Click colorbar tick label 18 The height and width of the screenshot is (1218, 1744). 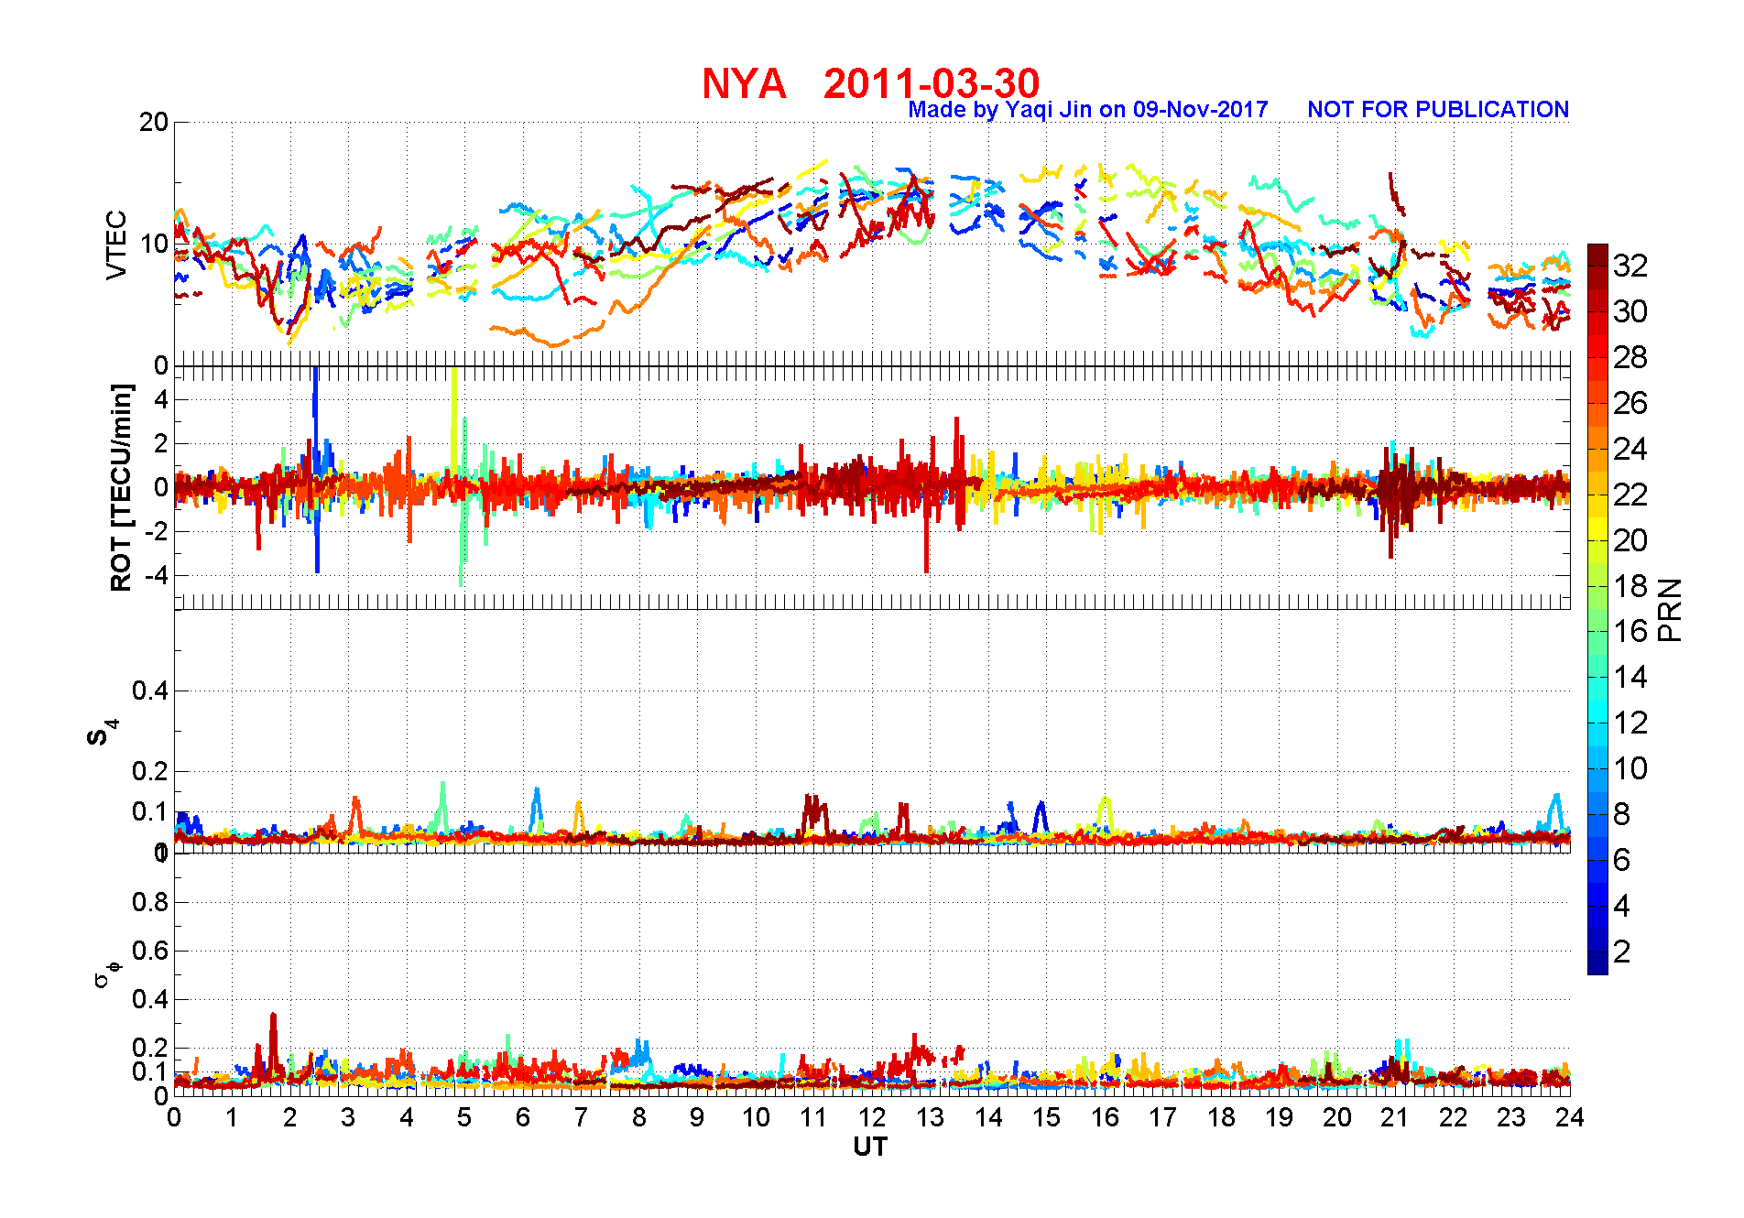click(x=1630, y=586)
